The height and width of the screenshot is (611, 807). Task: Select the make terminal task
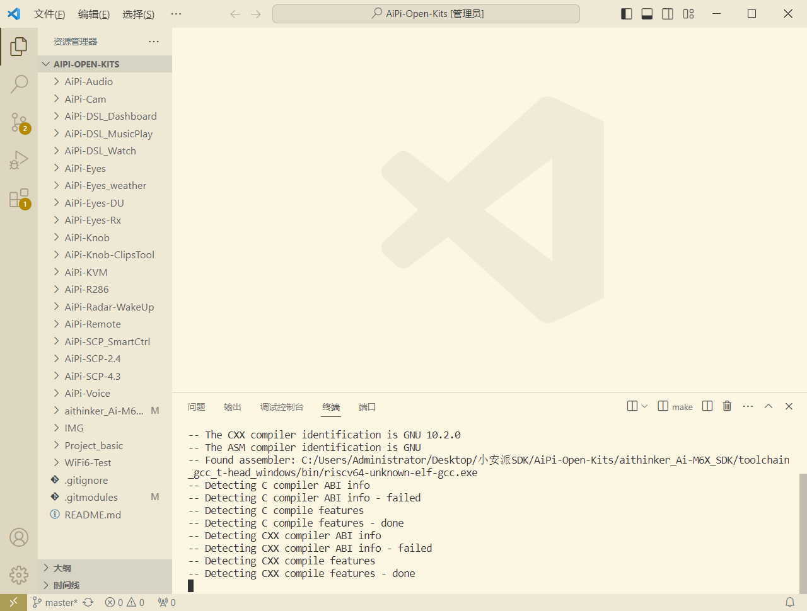(675, 406)
